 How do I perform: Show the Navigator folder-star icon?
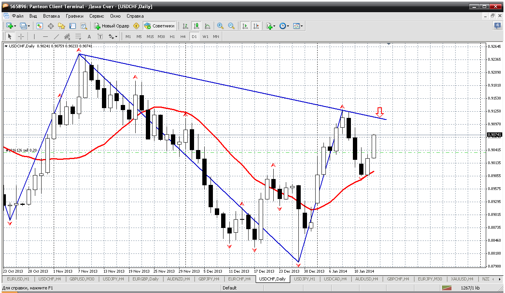62,26
